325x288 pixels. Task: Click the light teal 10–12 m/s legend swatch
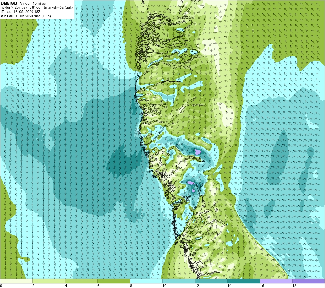[179, 281]
